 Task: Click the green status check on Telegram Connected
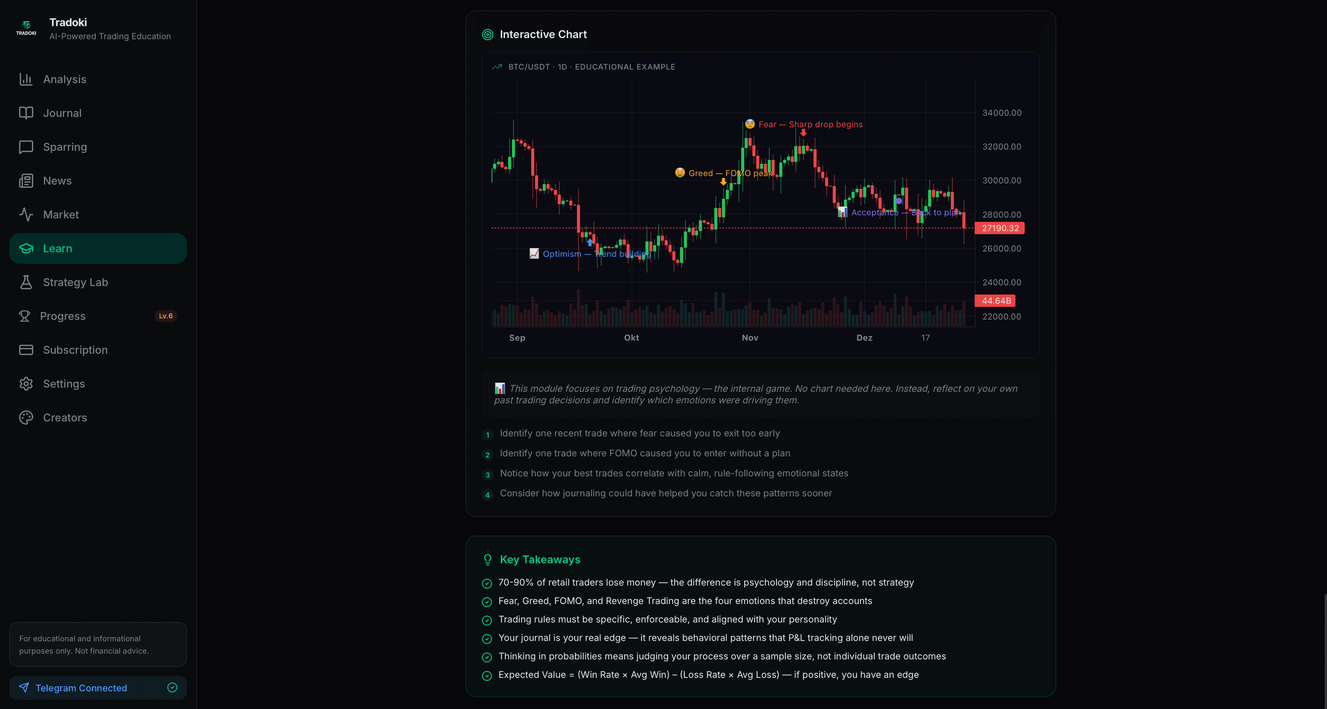coord(173,687)
